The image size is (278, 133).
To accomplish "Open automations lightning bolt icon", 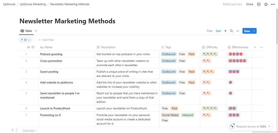I will (x=225, y=31).
